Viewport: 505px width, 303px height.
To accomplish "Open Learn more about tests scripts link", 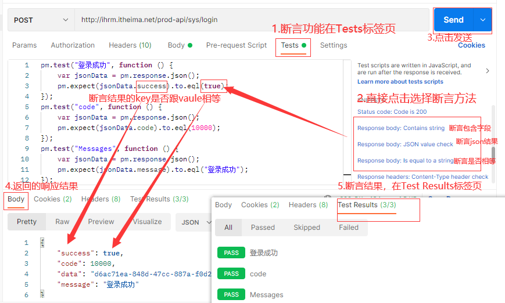I will pos(400,82).
